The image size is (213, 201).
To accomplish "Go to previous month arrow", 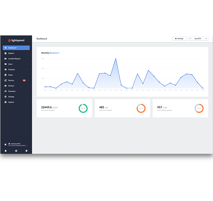I will pyautogui.click(x=190, y=39).
